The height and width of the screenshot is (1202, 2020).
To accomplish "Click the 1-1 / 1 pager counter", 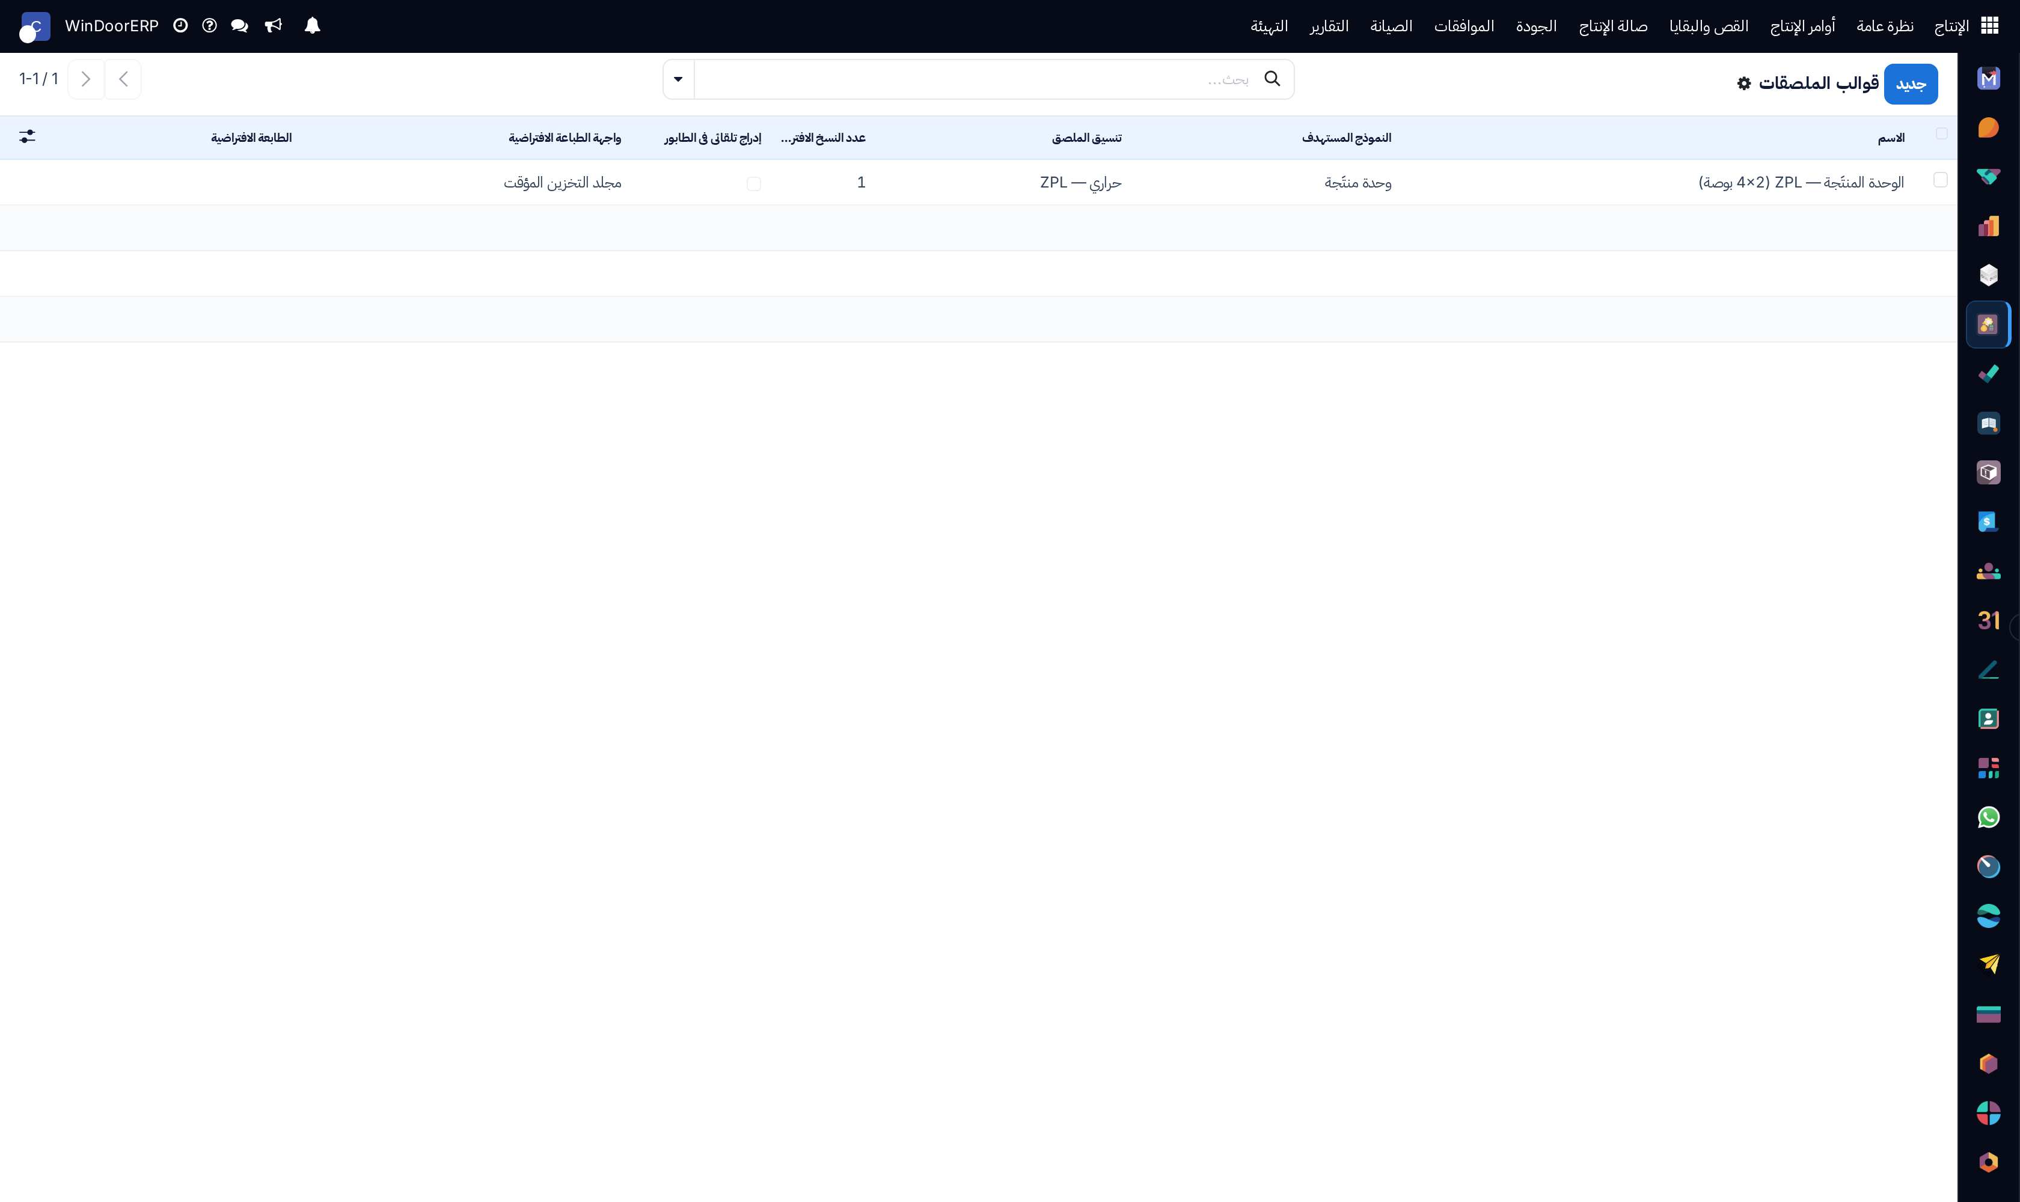I will (39, 79).
